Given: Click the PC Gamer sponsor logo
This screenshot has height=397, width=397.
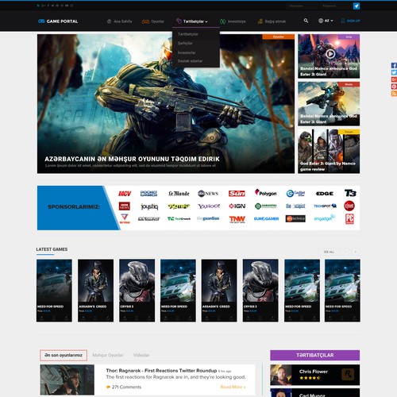Looking at the screenshot, I should click(349, 219).
